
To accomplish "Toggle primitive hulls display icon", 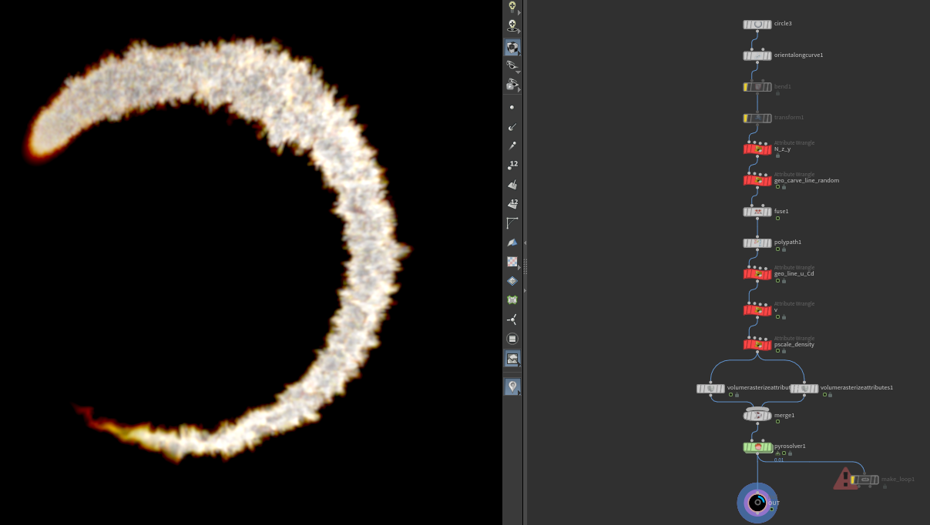I will coord(512,223).
